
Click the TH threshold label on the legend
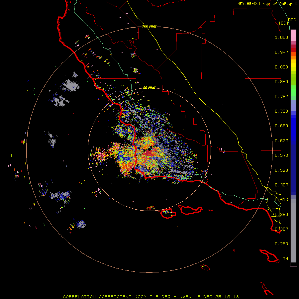[x=285, y=259]
